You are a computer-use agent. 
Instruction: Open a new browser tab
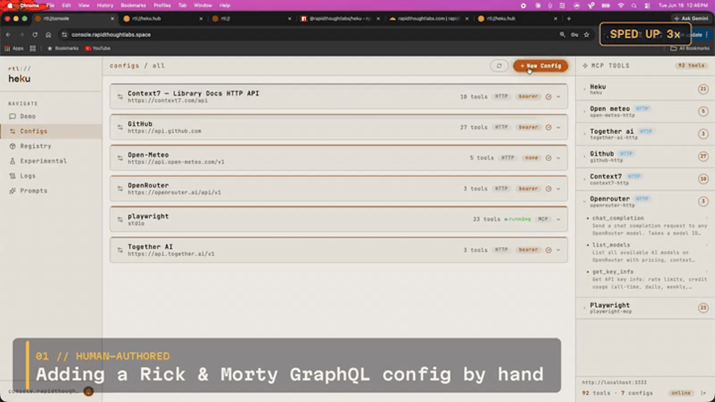tap(569, 18)
